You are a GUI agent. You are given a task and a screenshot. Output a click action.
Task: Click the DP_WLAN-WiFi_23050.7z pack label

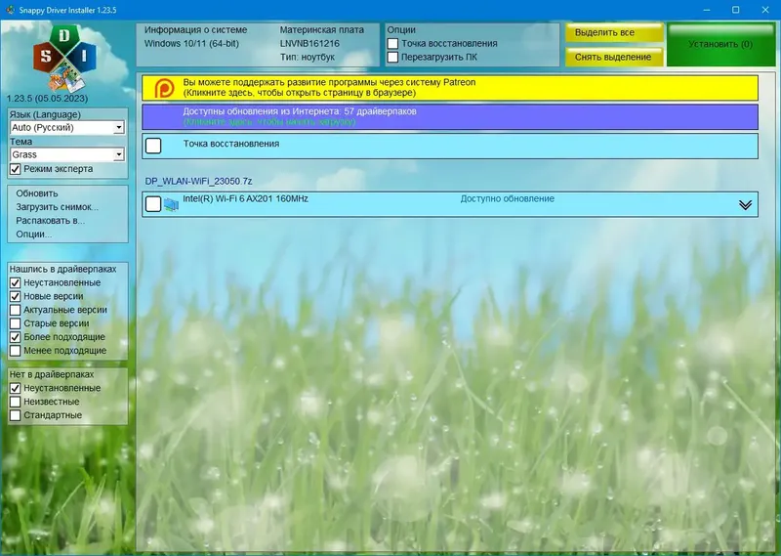pos(199,181)
